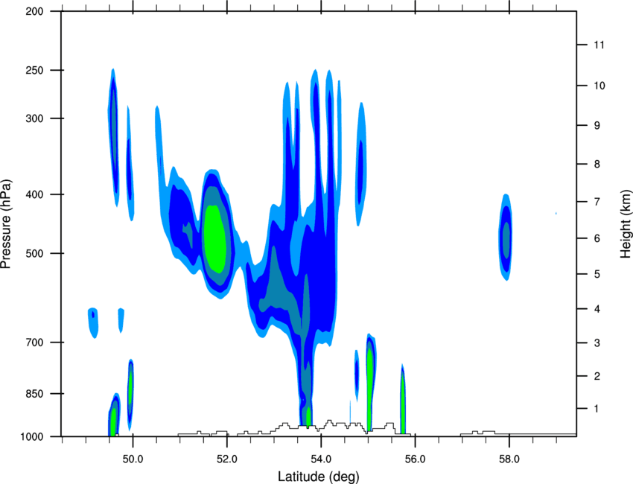Click the 'Pressure (hPa)' axis title

[6, 224]
